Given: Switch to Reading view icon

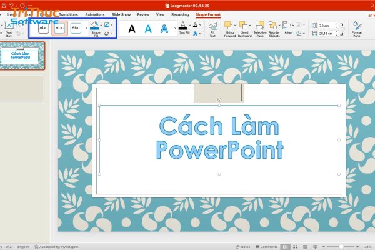Looking at the screenshot, I should (x=306, y=247).
